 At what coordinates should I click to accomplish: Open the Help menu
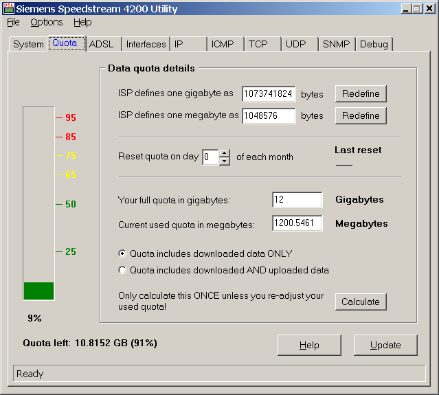click(82, 23)
